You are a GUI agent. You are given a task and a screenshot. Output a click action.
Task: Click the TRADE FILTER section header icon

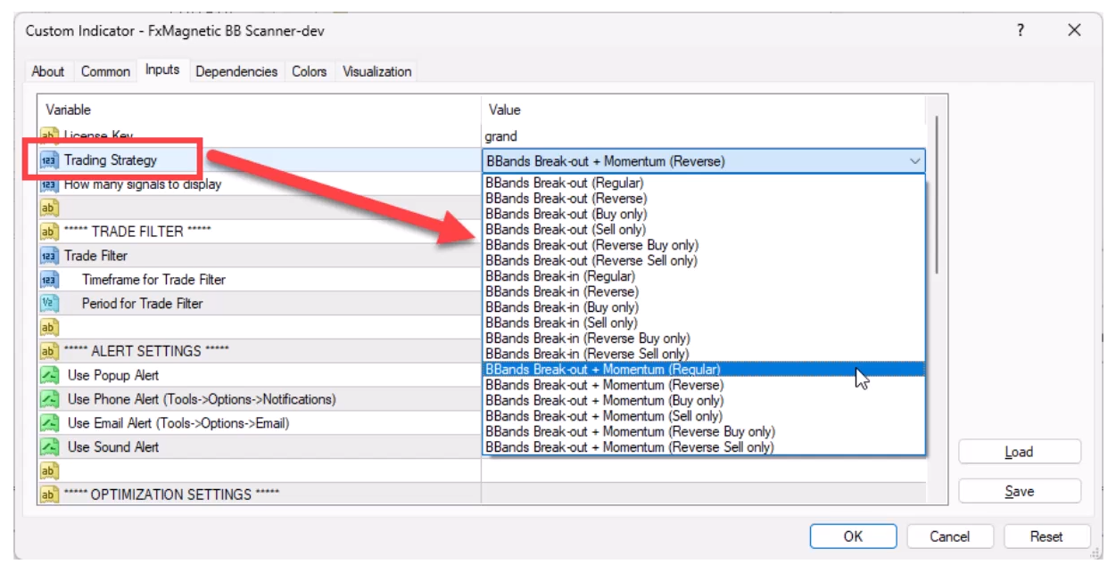(48, 232)
